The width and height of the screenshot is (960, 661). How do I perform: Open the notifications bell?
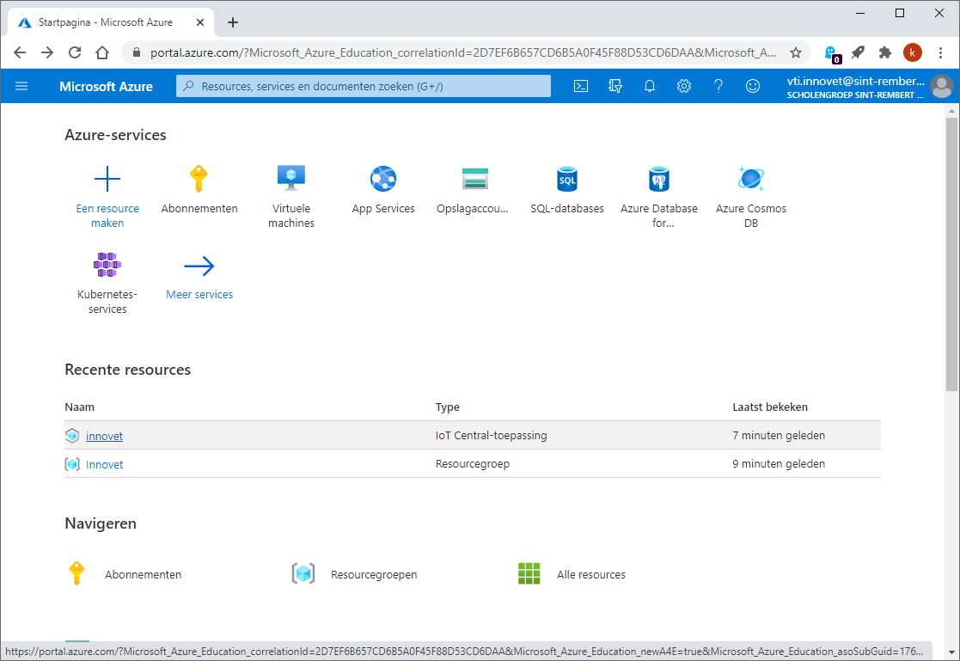click(x=650, y=86)
